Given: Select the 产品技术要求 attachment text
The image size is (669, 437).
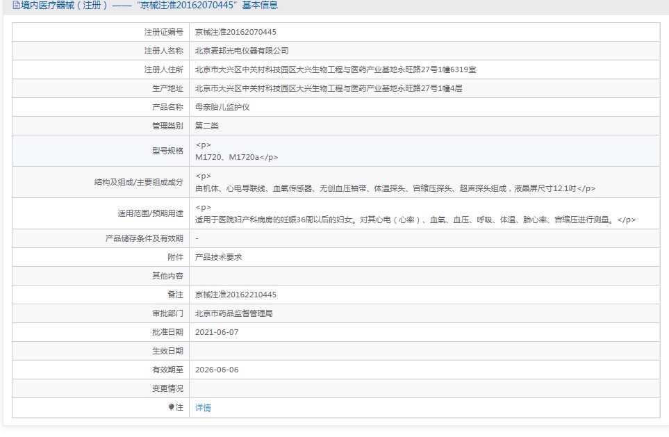Looking at the screenshot, I should 218,257.
